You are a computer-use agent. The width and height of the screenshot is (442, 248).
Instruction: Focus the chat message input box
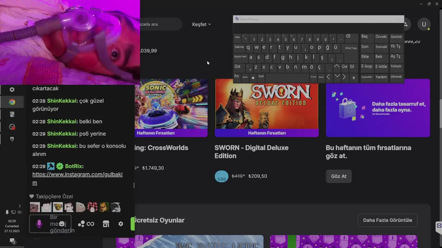(50, 224)
